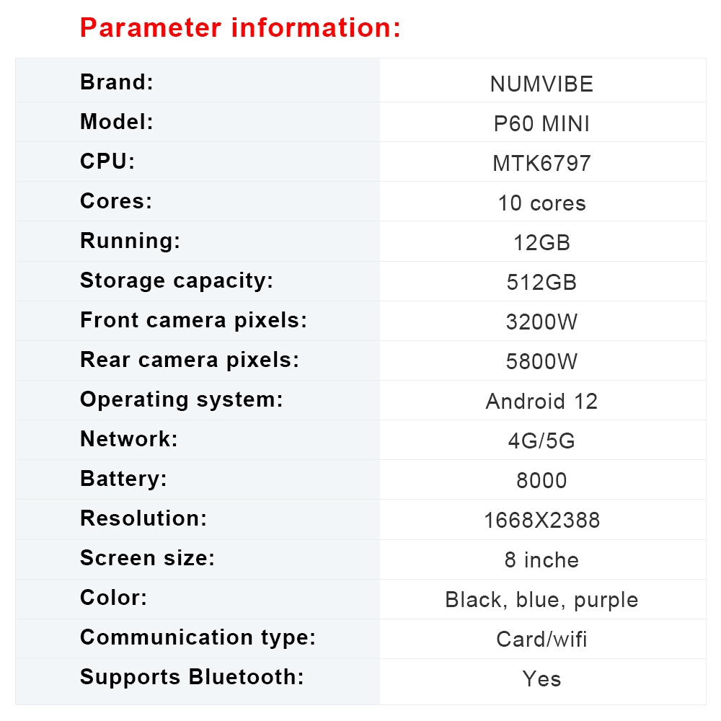The width and height of the screenshot is (721, 721).
Task: Click the MTK6797 CPU value
Action: (x=541, y=164)
